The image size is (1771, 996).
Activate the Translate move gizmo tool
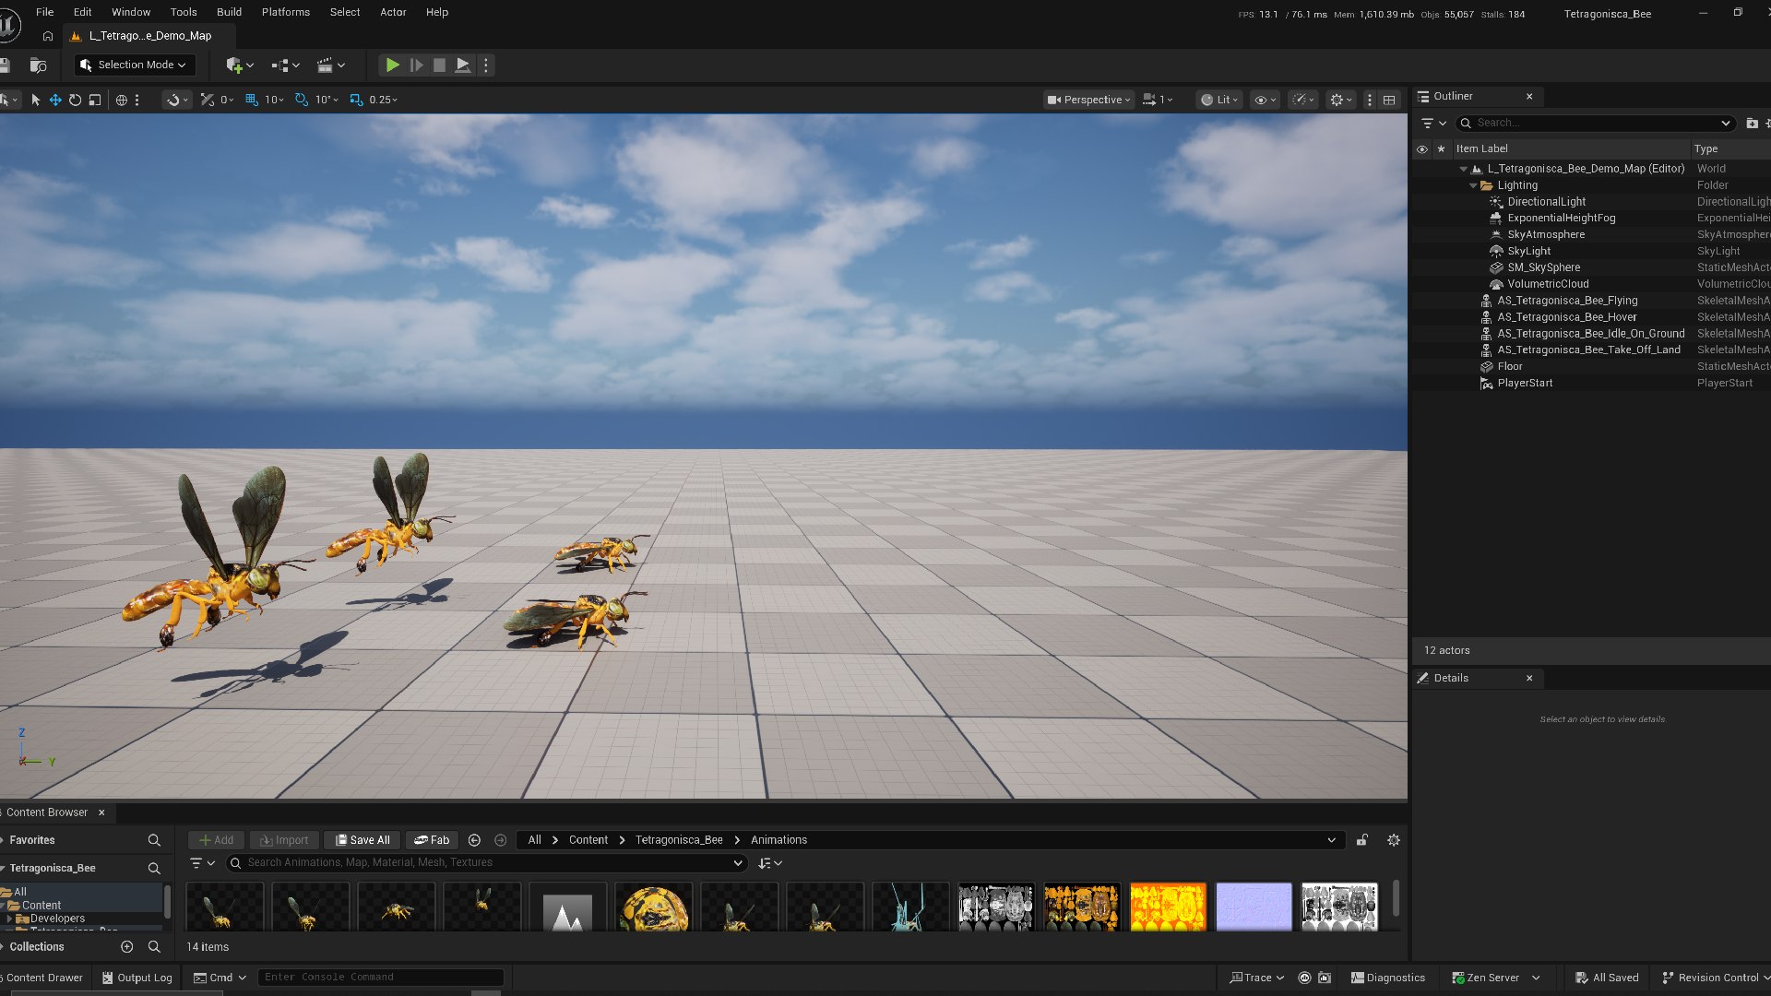point(55,100)
